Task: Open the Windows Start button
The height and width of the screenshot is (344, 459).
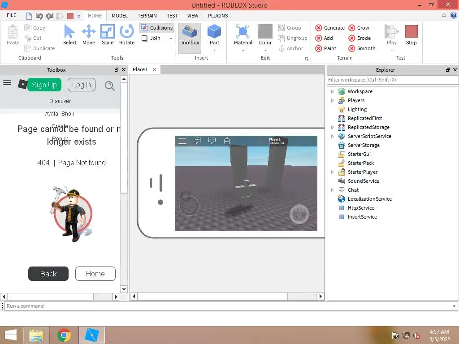Action: pos(11,335)
